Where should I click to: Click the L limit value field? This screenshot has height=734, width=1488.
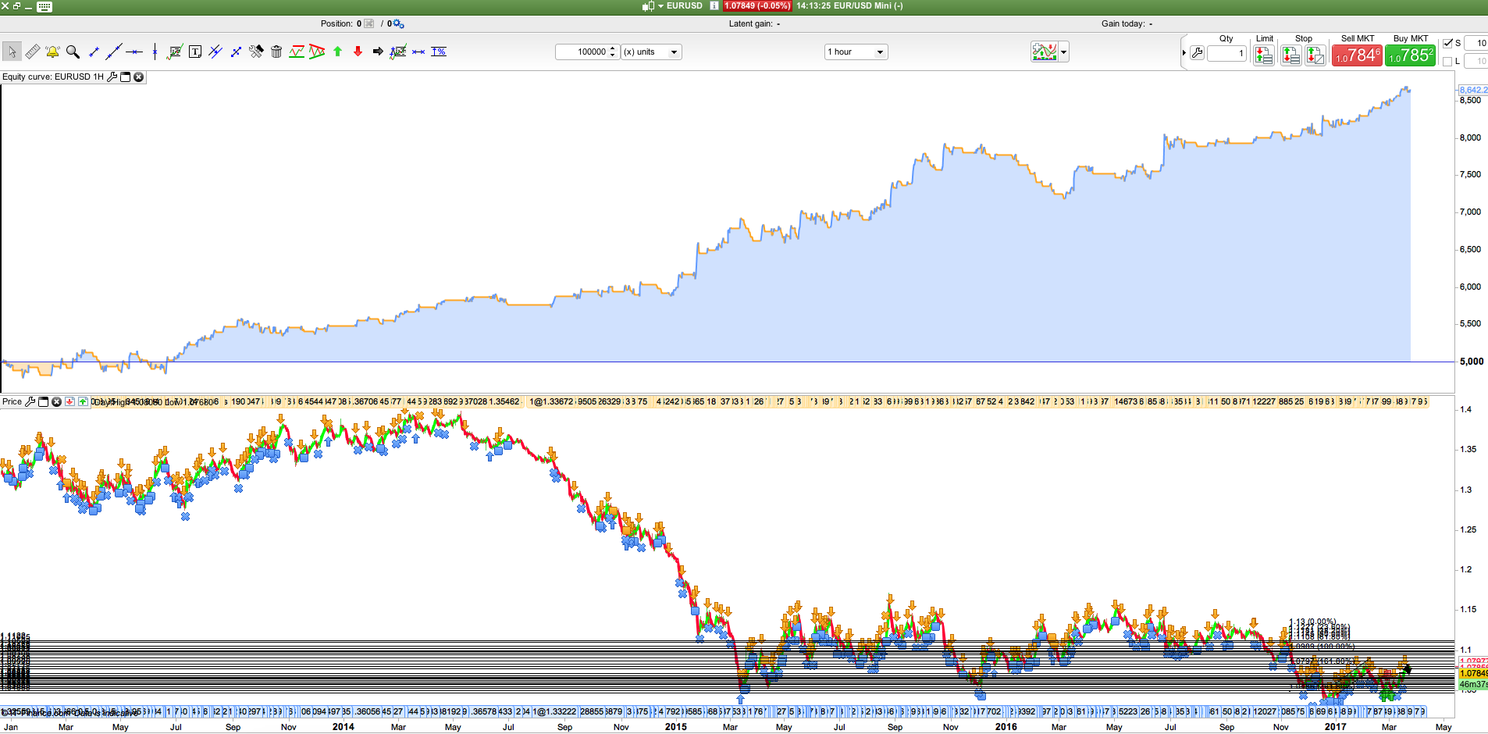(x=1476, y=61)
